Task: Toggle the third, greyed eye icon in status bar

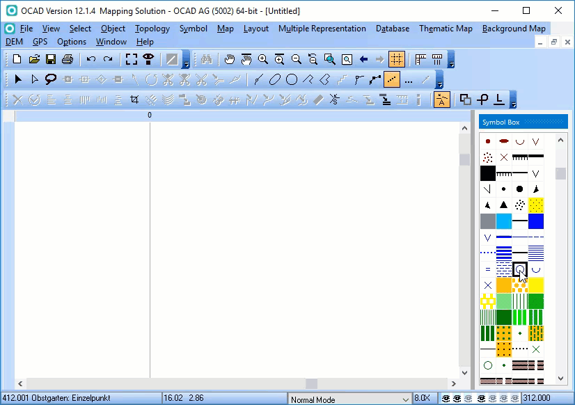Action: click(468, 399)
